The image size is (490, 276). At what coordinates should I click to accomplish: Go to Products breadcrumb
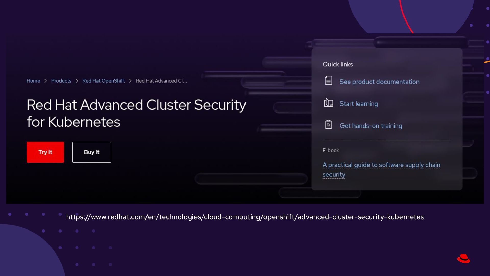(61, 81)
